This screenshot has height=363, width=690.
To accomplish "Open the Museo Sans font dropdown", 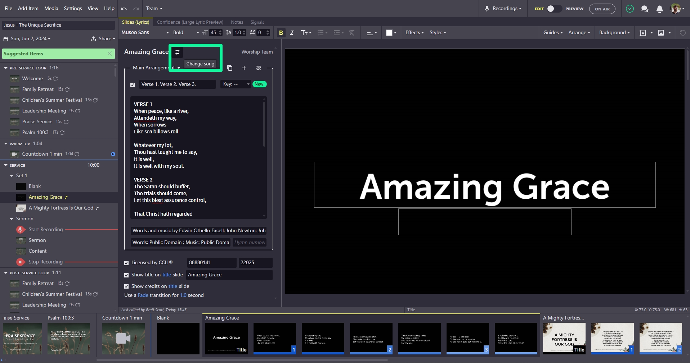I will pyautogui.click(x=145, y=33).
